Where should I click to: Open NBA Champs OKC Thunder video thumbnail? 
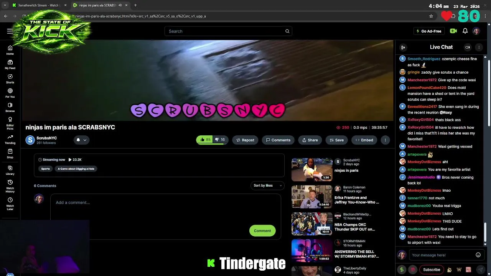(312, 223)
